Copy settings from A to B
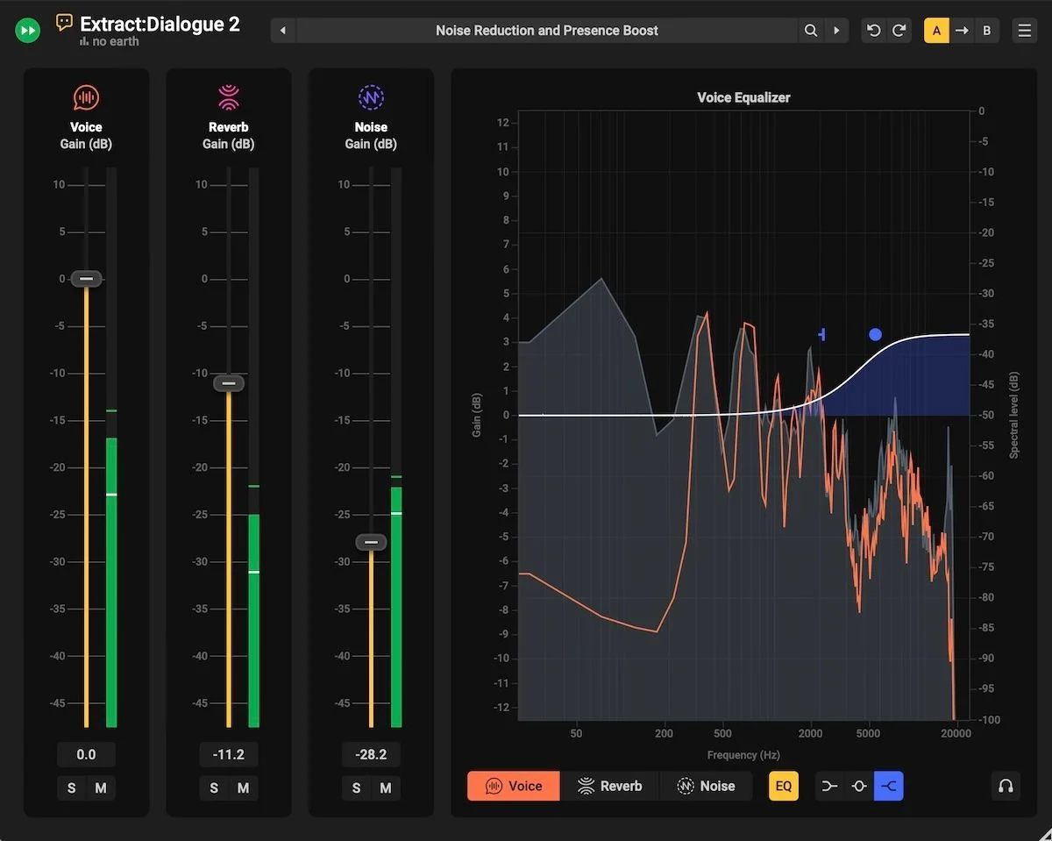 coord(961,30)
